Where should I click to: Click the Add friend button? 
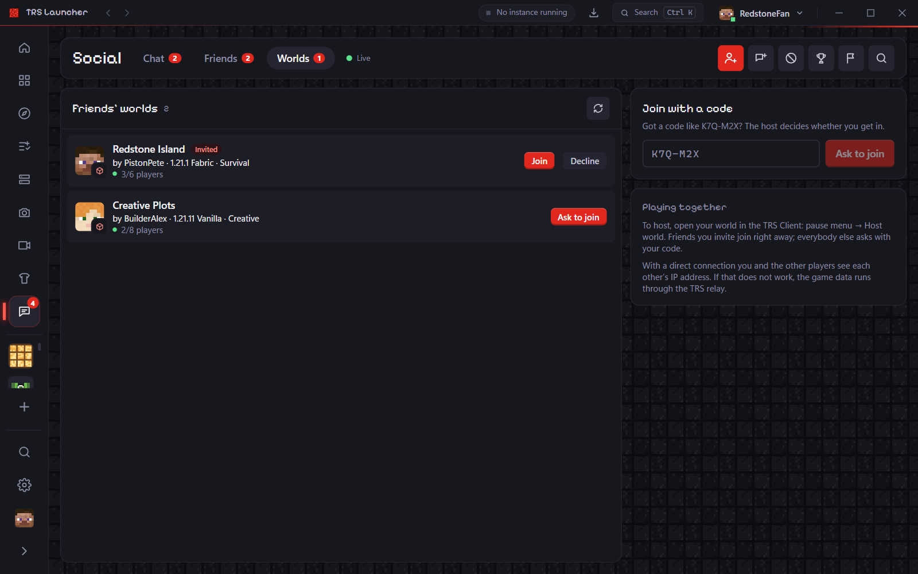point(730,58)
